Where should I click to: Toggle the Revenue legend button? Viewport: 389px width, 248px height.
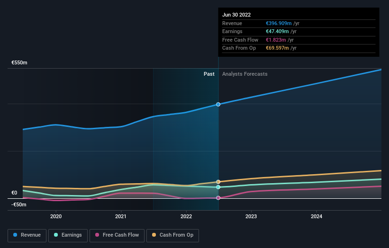coord(27,235)
